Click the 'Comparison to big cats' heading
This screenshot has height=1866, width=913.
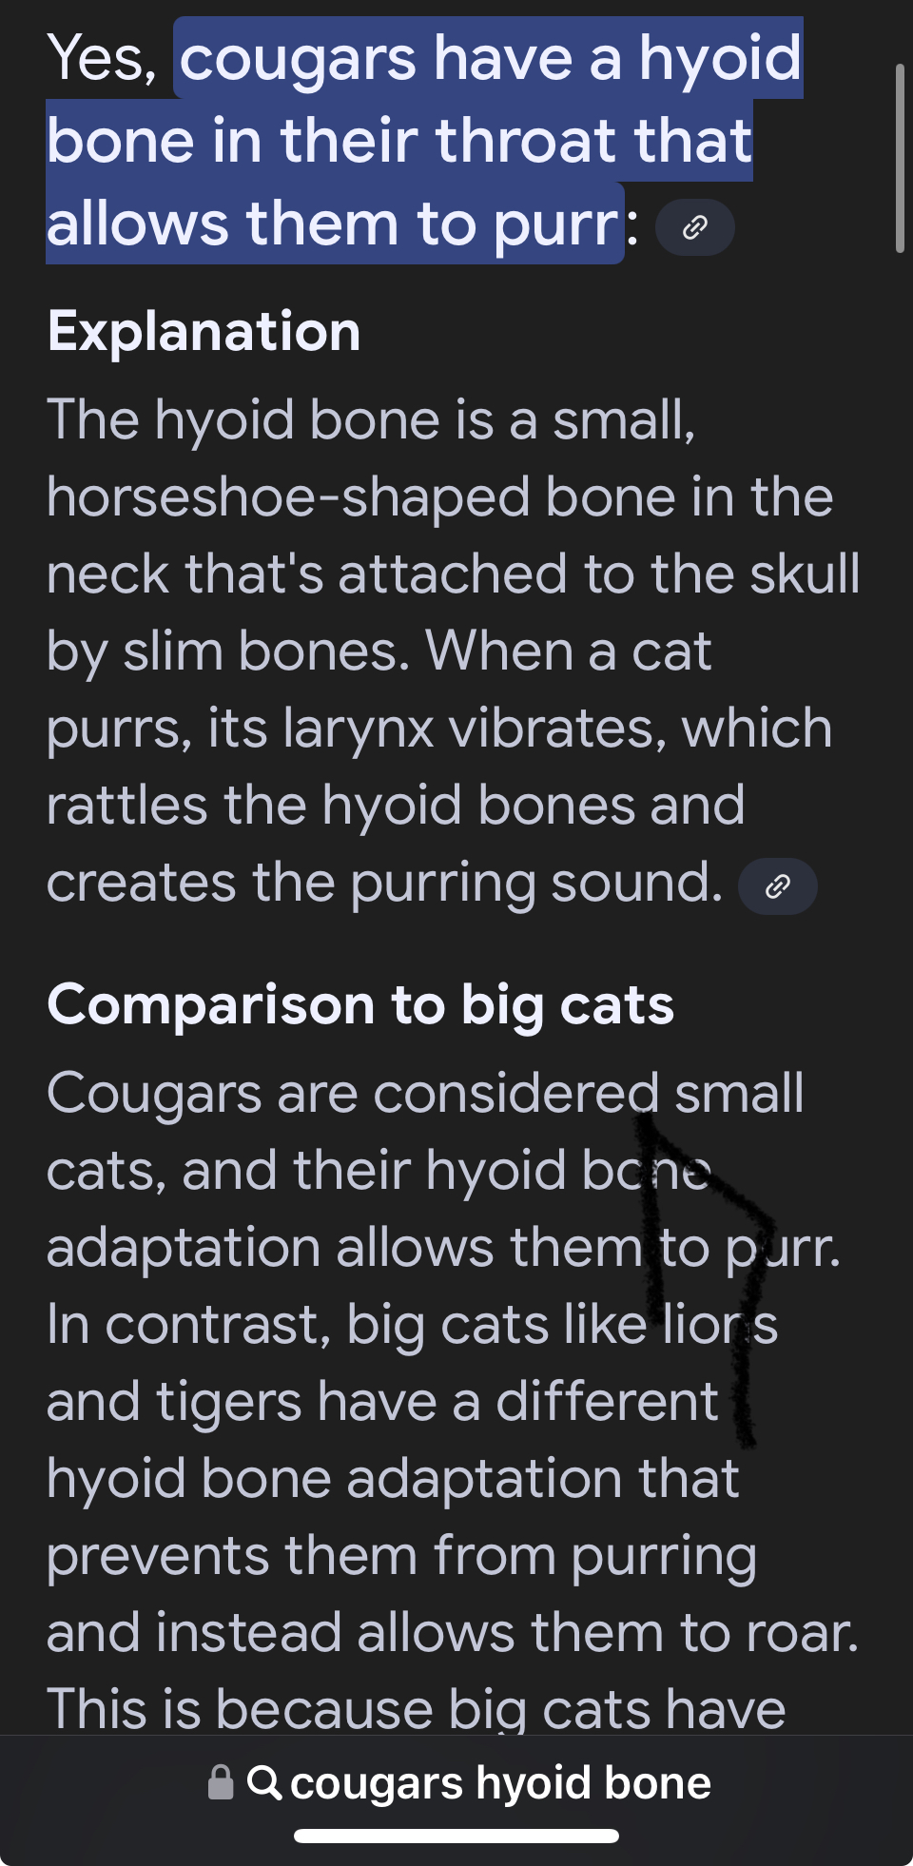point(360,1005)
